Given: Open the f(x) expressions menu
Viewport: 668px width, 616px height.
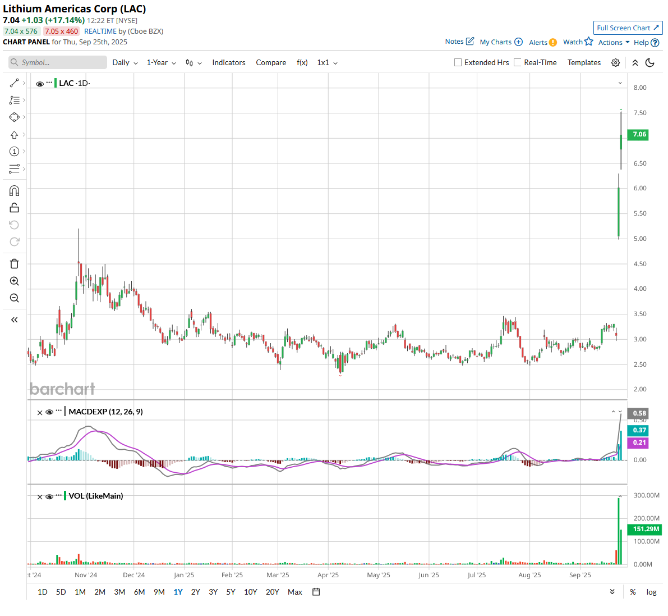Looking at the screenshot, I should tap(302, 63).
